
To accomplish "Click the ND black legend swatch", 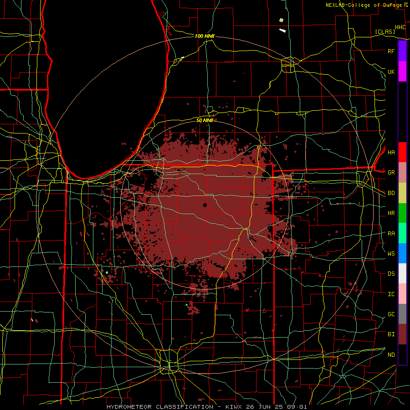I will pyautogui.click(x=402, y=354).
